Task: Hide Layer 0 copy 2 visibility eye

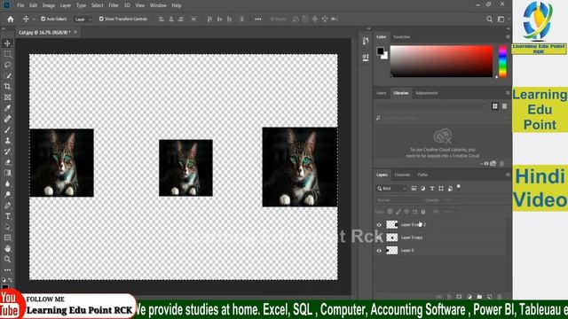Action: [379, 224]
